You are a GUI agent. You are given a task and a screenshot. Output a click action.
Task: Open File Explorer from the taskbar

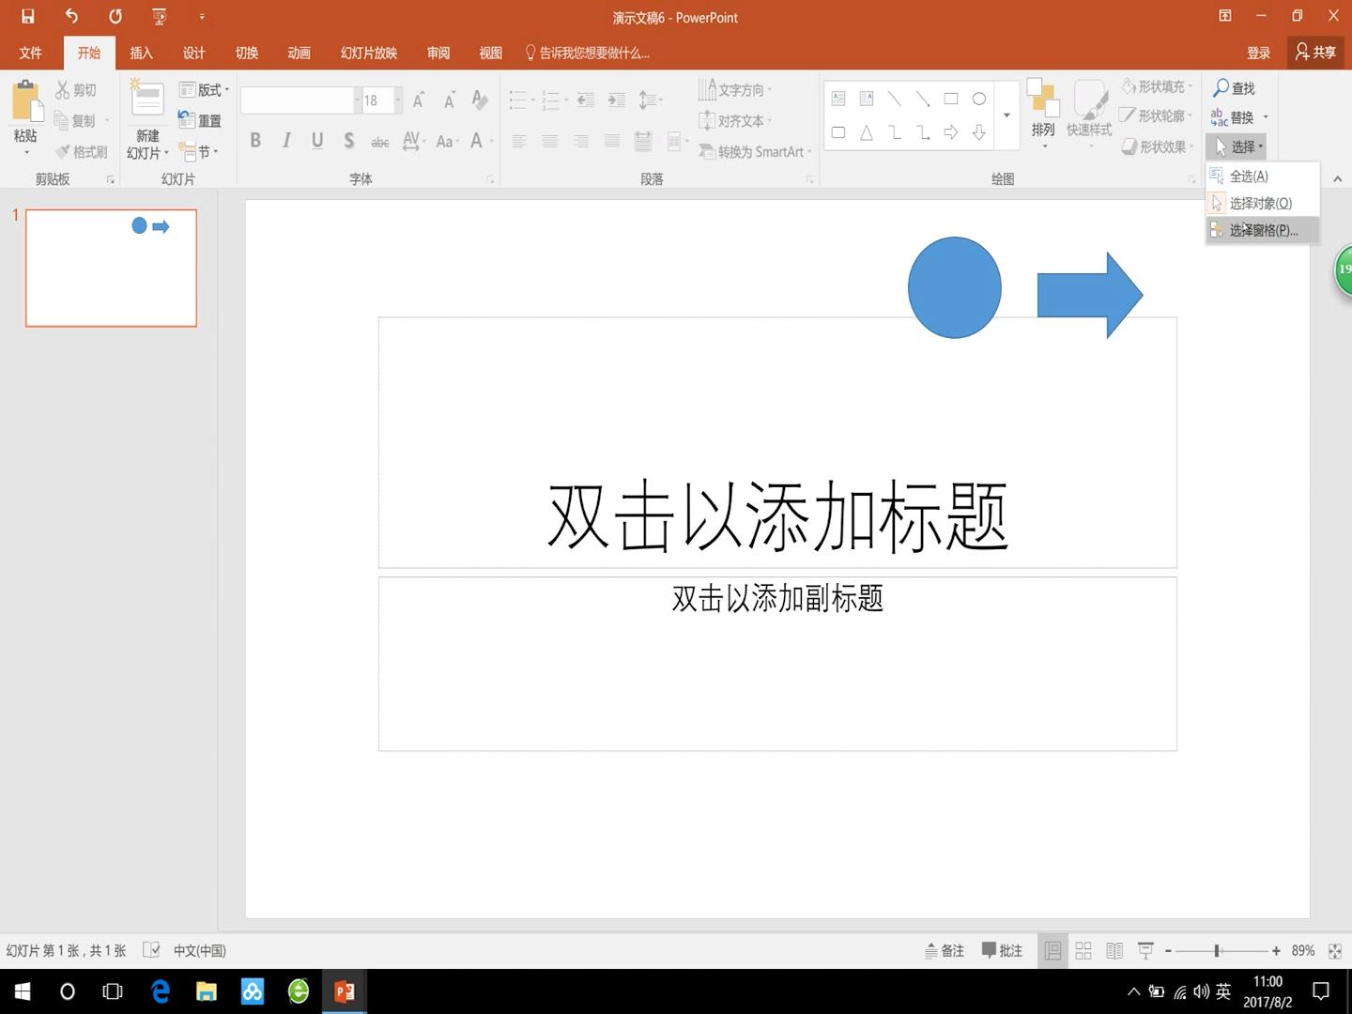point(207,991)
